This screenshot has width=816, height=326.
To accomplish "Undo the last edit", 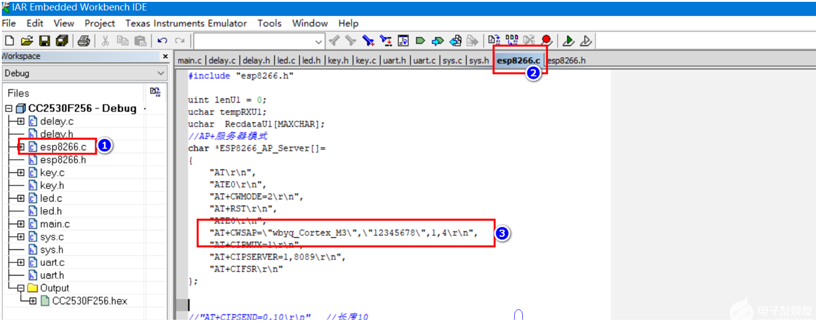I will click(x=162, y=41).
